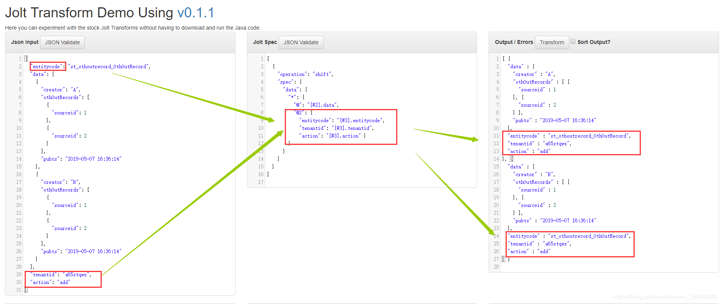The image size is (721, 304).
Task: Click the "@2": { line in Jolt Spec
Action: [x=303, y=113]
